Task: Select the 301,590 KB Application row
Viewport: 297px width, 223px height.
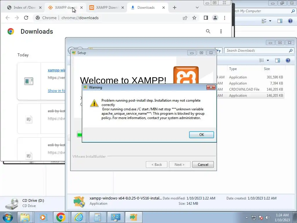Action: tap(250, 77)
